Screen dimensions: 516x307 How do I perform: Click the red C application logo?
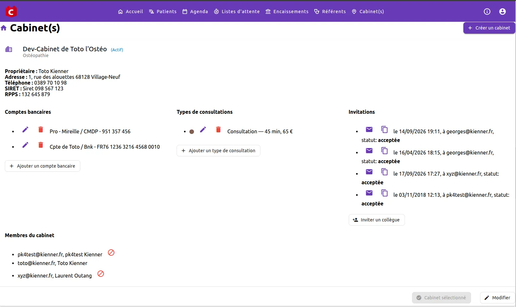pyautogui.click(x=11, y=12)
